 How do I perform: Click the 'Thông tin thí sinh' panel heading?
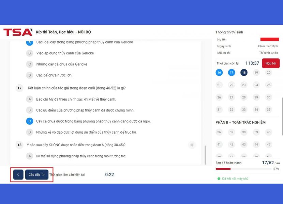pos(229,32)
